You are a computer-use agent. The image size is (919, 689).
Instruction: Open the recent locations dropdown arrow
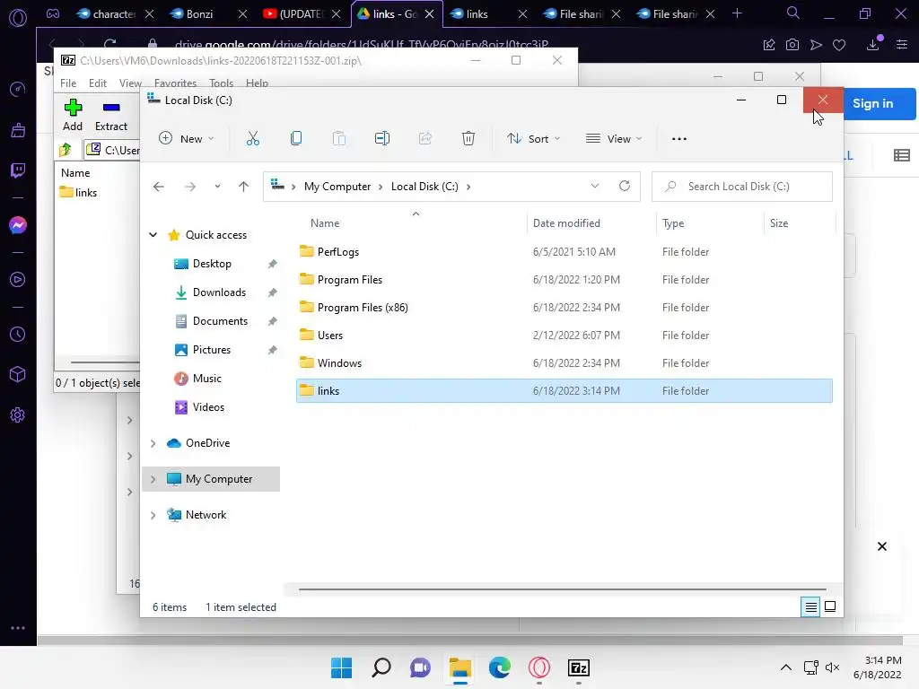point(217,187)
